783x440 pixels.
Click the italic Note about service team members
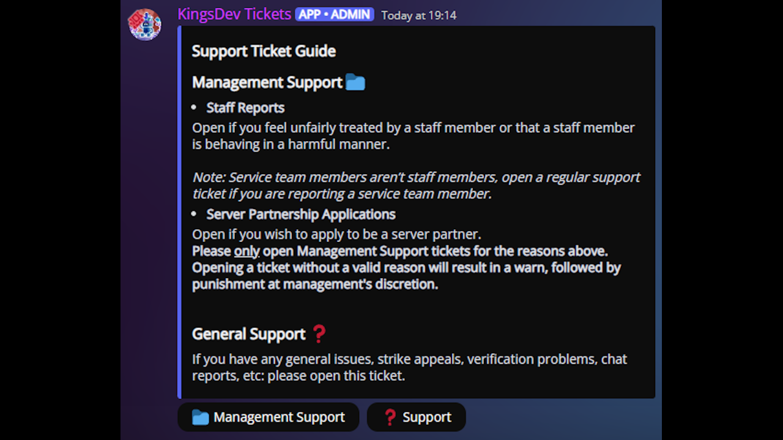coord(416,185)
